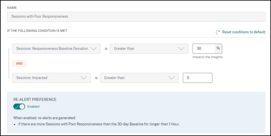Click the Impacts the Insights hint text
The image size is (271, 136).
click(207, 57)
